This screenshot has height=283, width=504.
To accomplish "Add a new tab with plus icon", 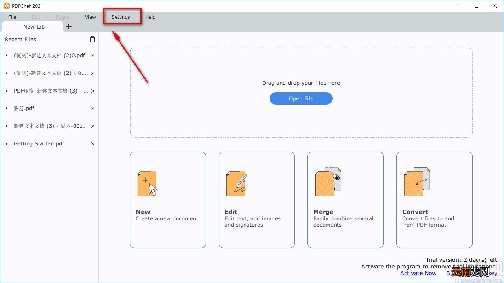I will coord(69,27).
